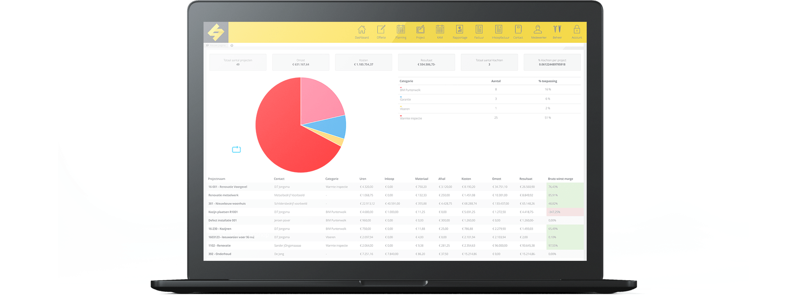
Task: Click the blue chart refresh icon
Action: [236, 149]
